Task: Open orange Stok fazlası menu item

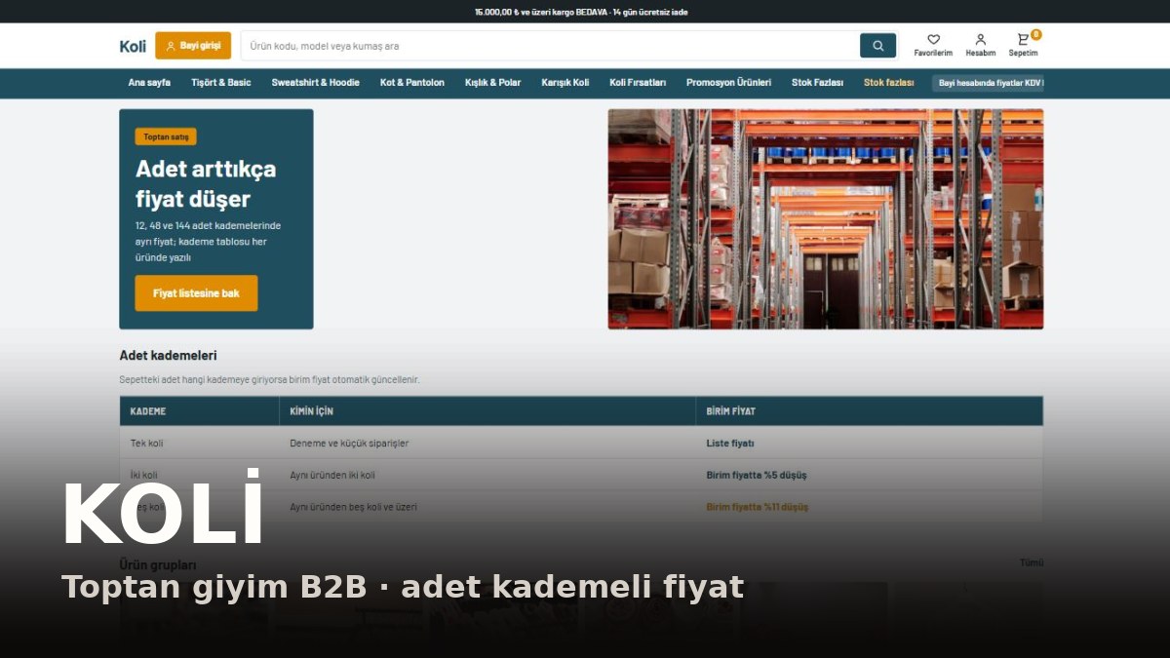Action: (888, 83)
